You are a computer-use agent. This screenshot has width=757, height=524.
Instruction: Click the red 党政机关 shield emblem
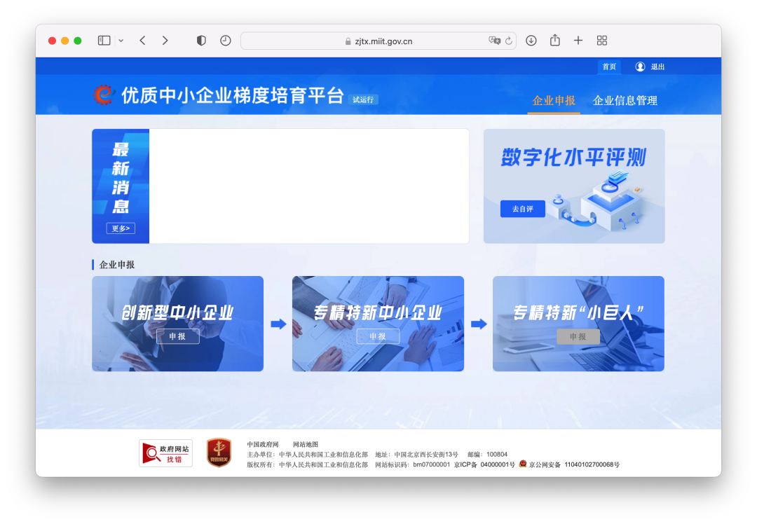pos(219,453)
